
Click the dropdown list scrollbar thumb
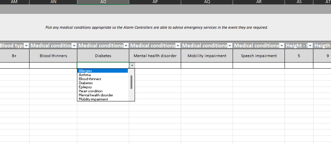[131, 82]
